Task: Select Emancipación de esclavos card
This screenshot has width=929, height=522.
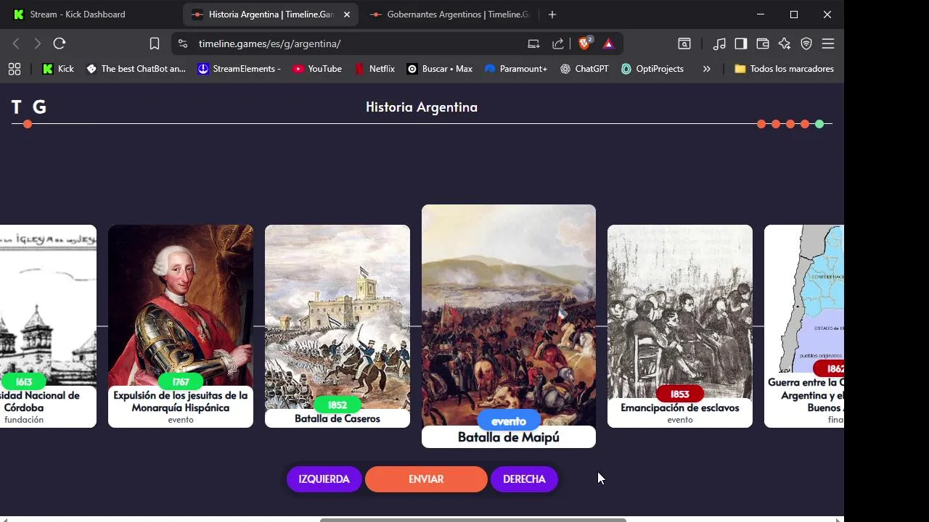Action: (680, 326)
